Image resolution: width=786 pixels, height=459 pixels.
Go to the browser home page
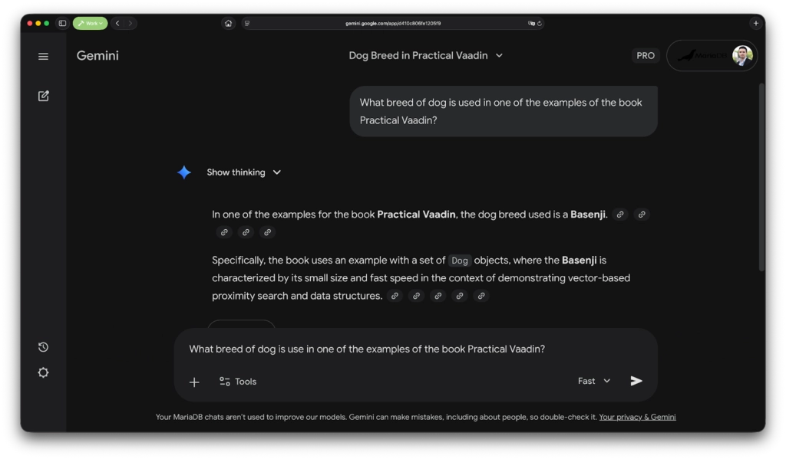click(228, 24)
